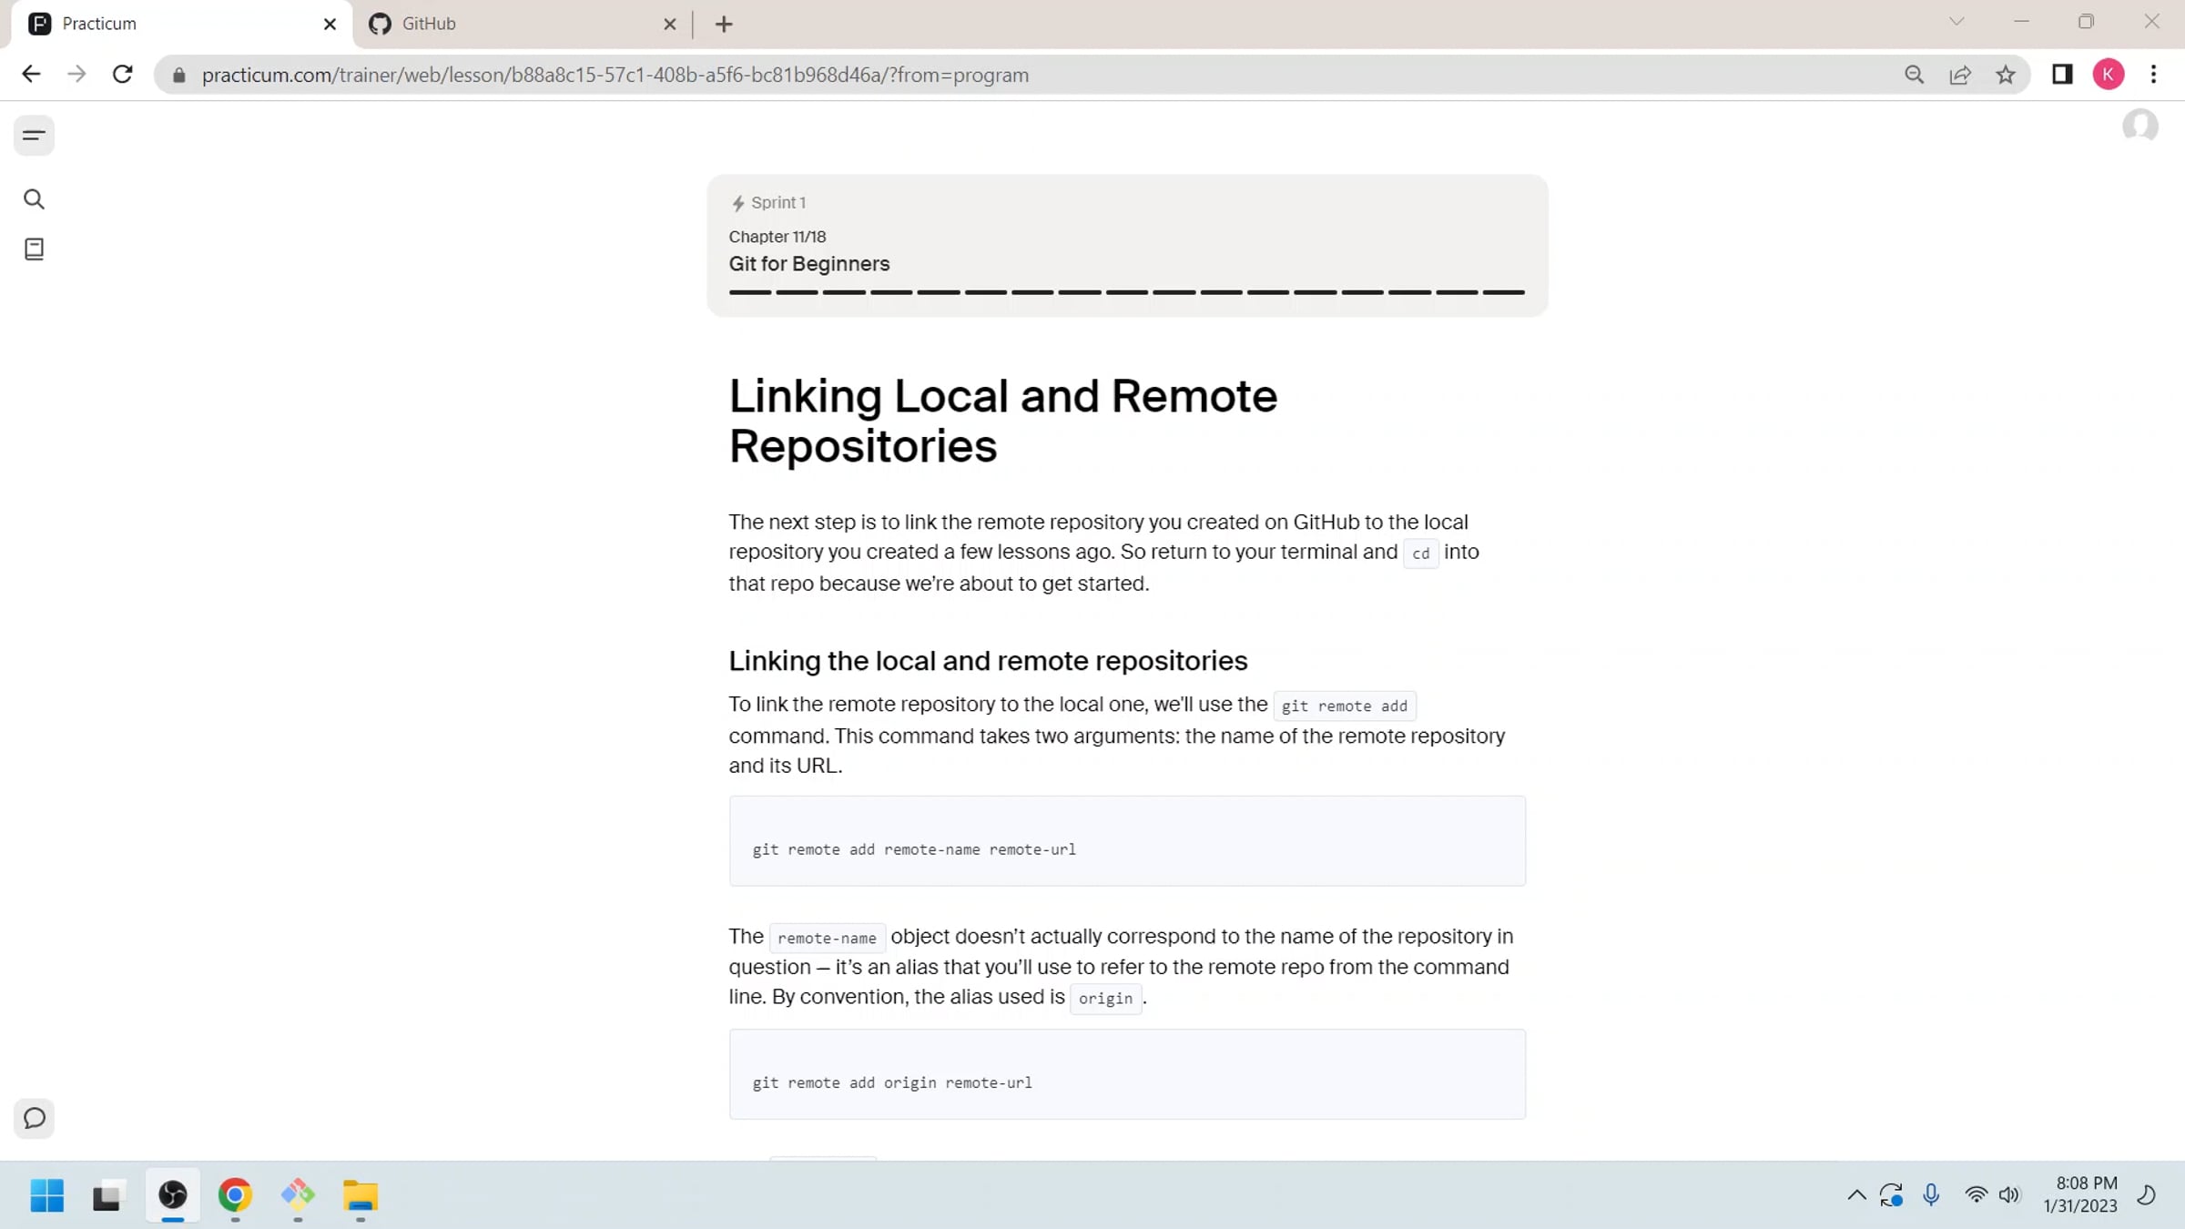
Task: Open the Practicum sidebar menu icon
Action: click(34, 136)
